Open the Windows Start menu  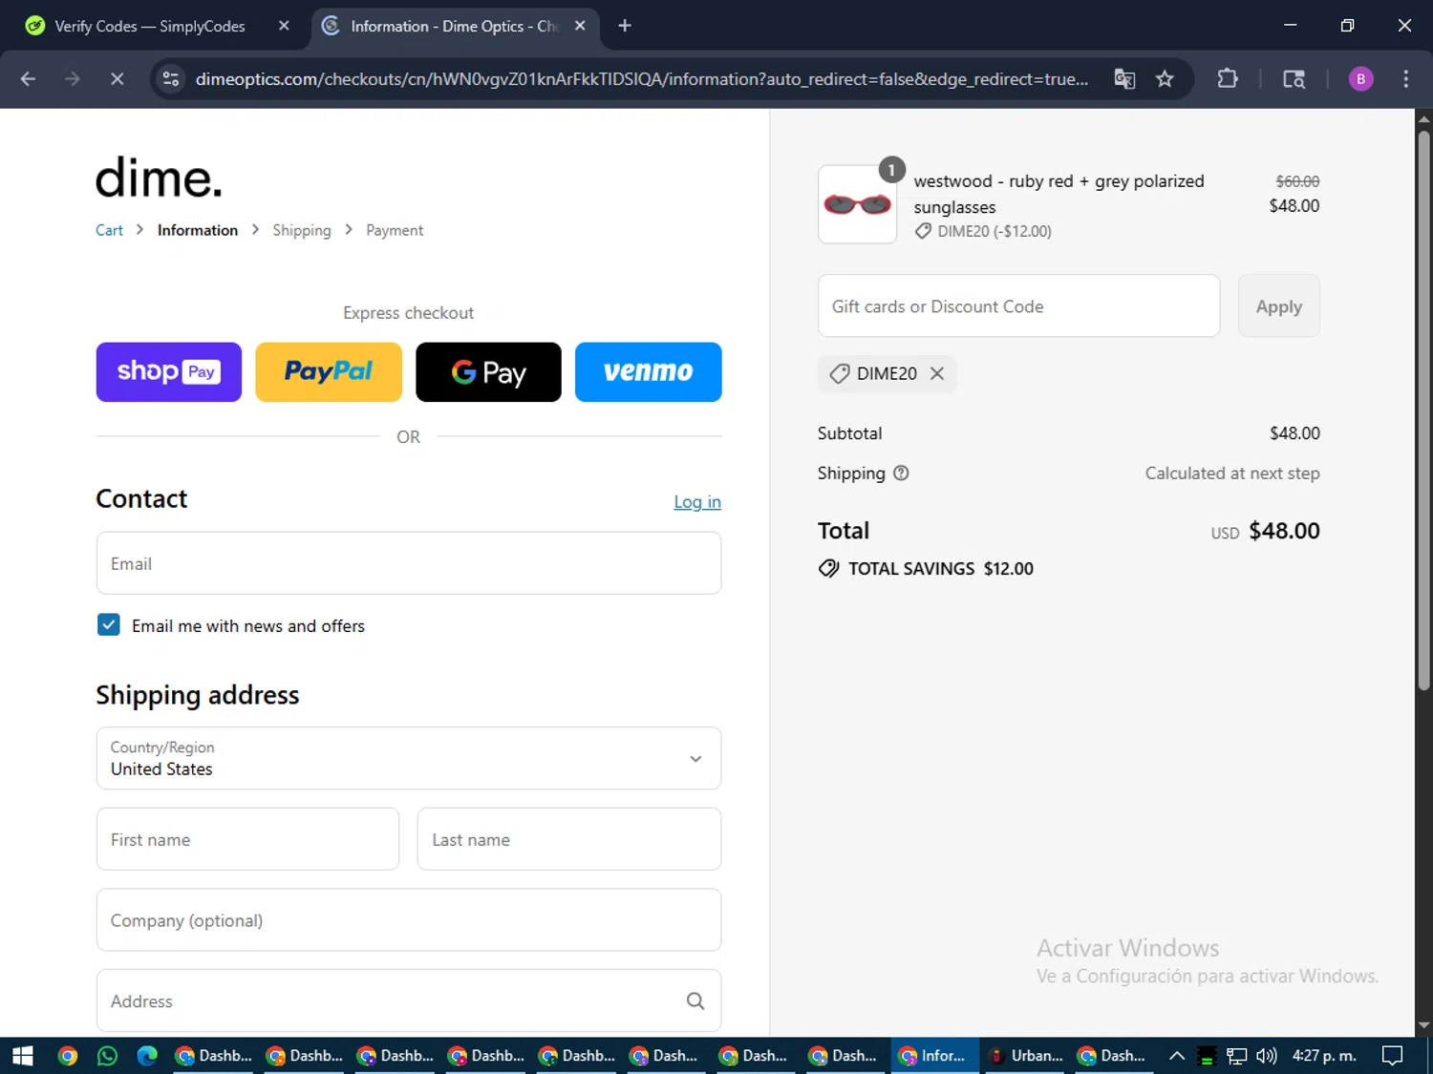coord(22,1056)
